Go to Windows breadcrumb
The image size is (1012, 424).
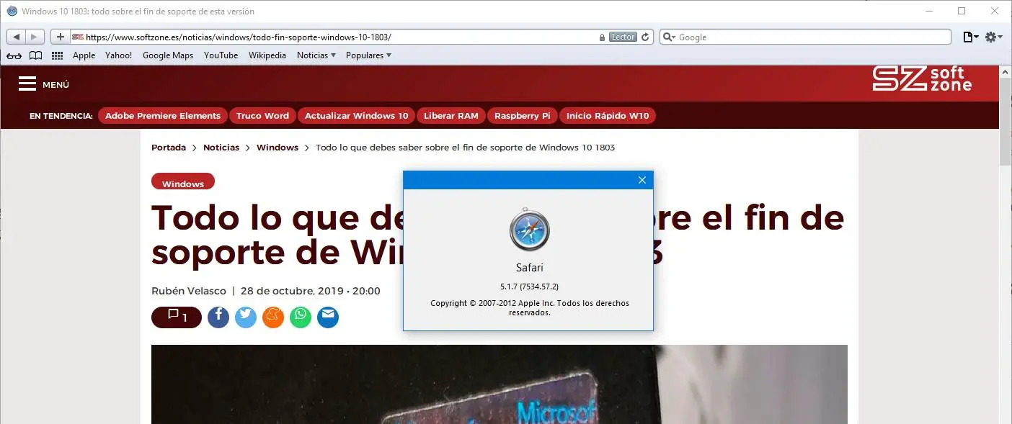(278, 148)
